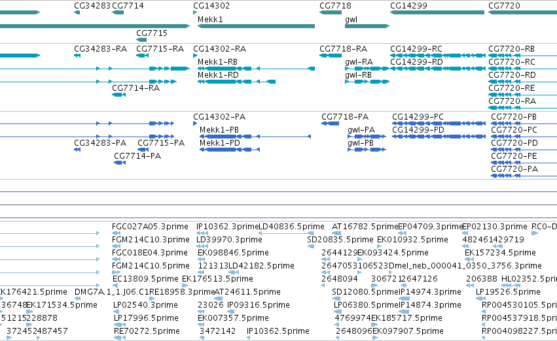Select the CG14302 gene label

pos(211,6)
